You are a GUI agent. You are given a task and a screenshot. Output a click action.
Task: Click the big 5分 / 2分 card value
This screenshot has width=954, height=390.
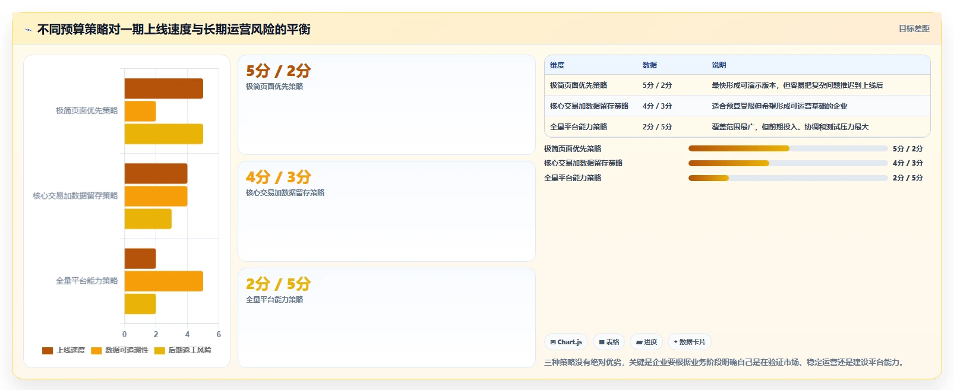point(278,71)
